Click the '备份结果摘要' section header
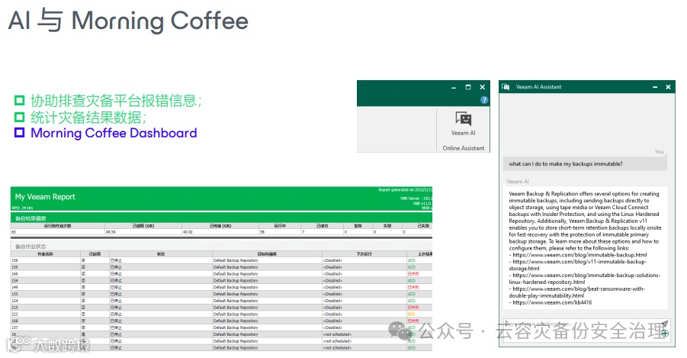 (30, 218)
